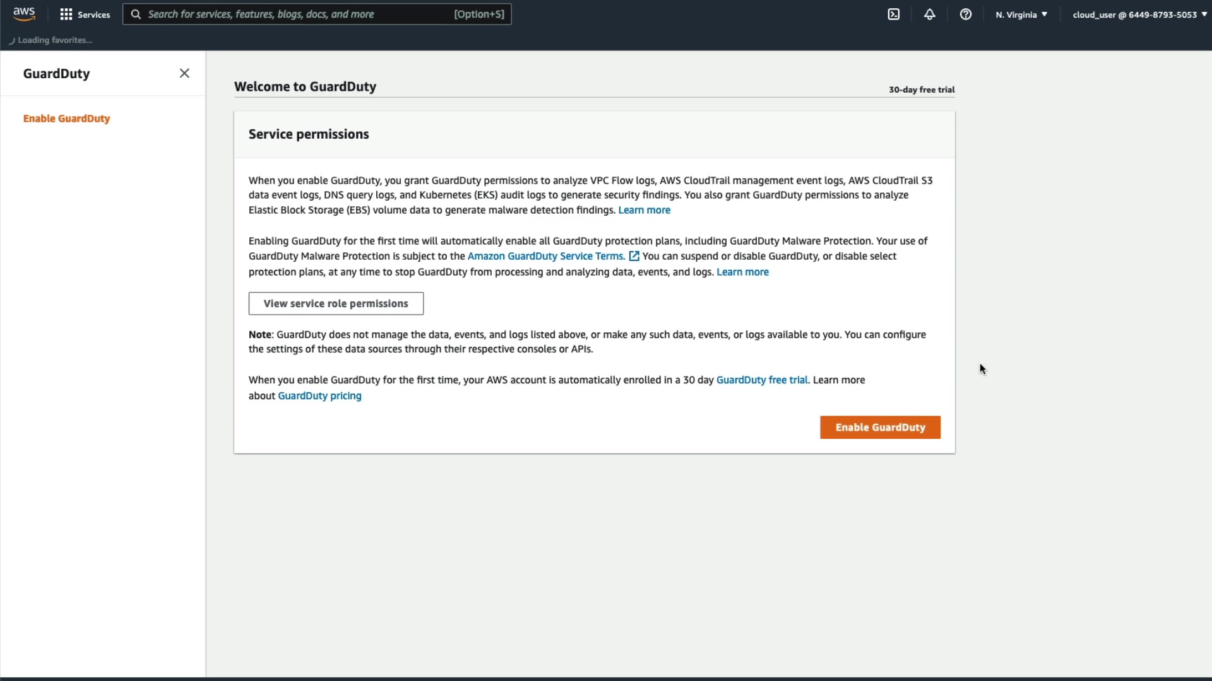Expand the cloud_user account dropdown
The height and width of the screenshot is (681, 1212).
1139,15
